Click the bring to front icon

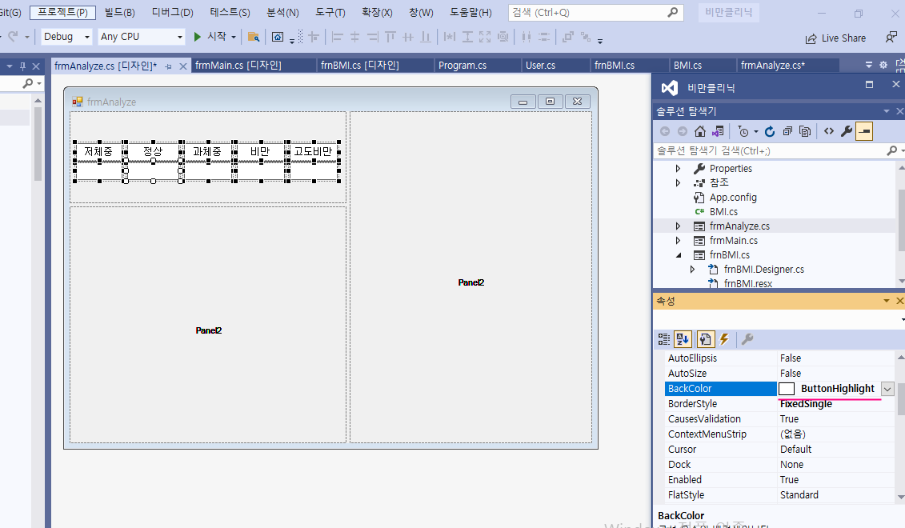tap(568, 37)
